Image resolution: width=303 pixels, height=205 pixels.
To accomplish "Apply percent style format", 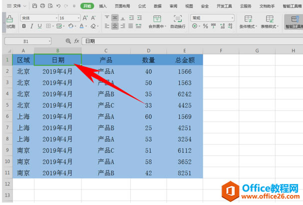I will point(206,26).
